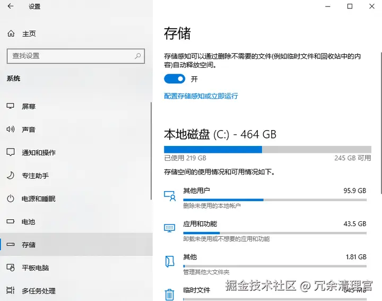The height and width of the screenshot is (301, 382).
Task: Click the sidebar vertical scrollbar
Action: click(151, 151)
